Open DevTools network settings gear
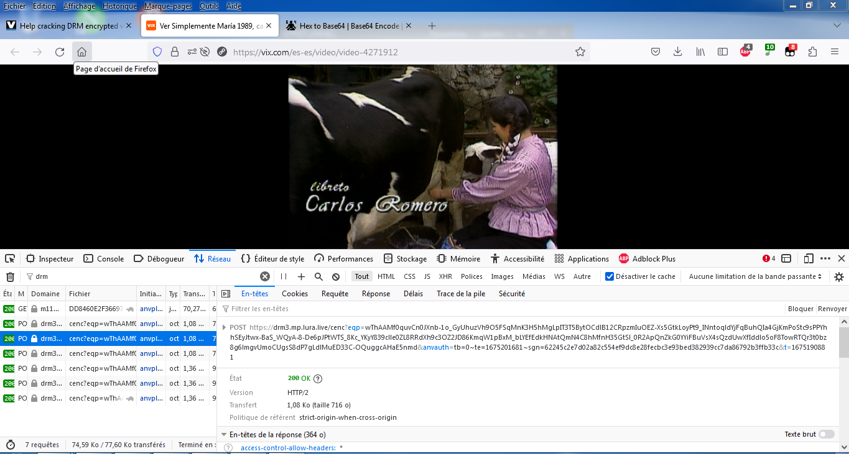The height and width of the screenshot is (454, 849). tap(839, 276)
